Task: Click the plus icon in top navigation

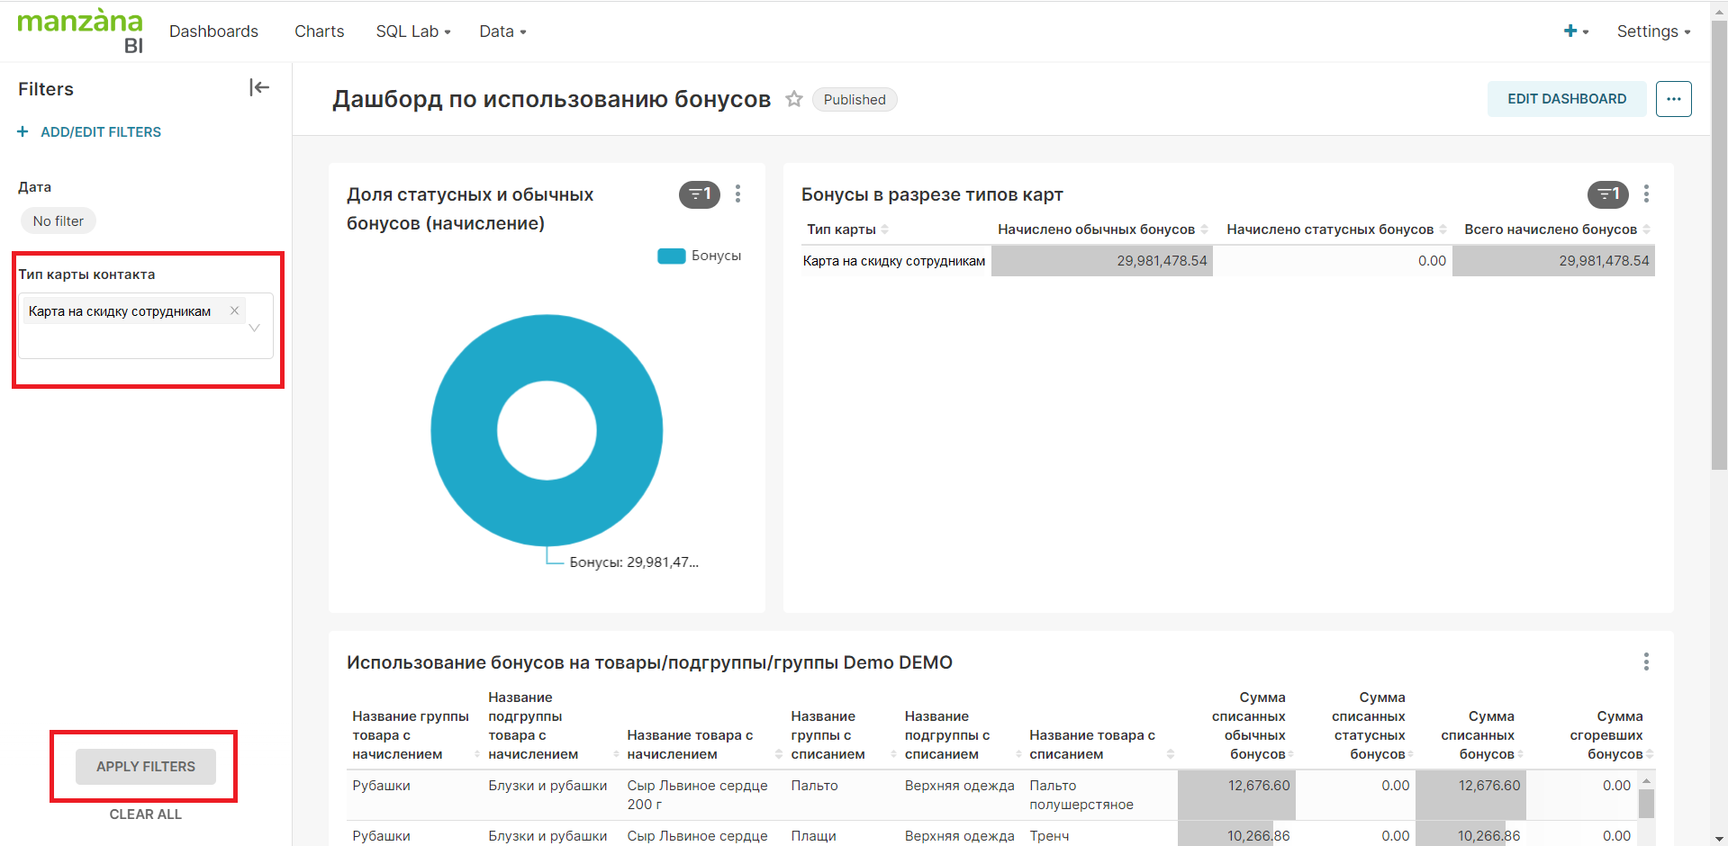Action: (x=1570, y=31)
